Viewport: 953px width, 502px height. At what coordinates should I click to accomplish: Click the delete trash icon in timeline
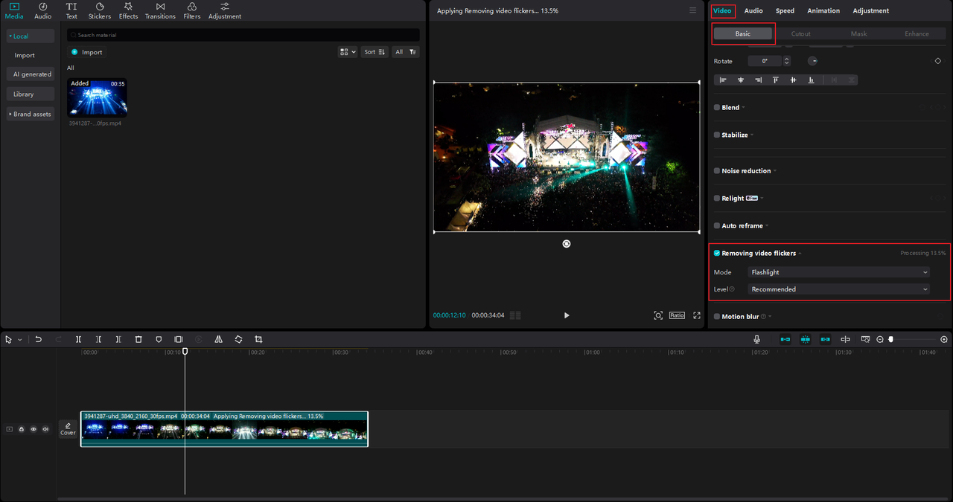(x=138, y=339)
